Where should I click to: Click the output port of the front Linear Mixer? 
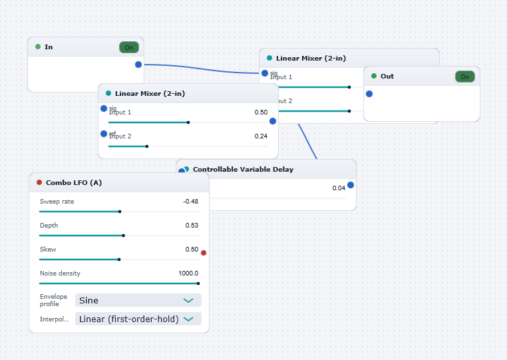[273, 121]
